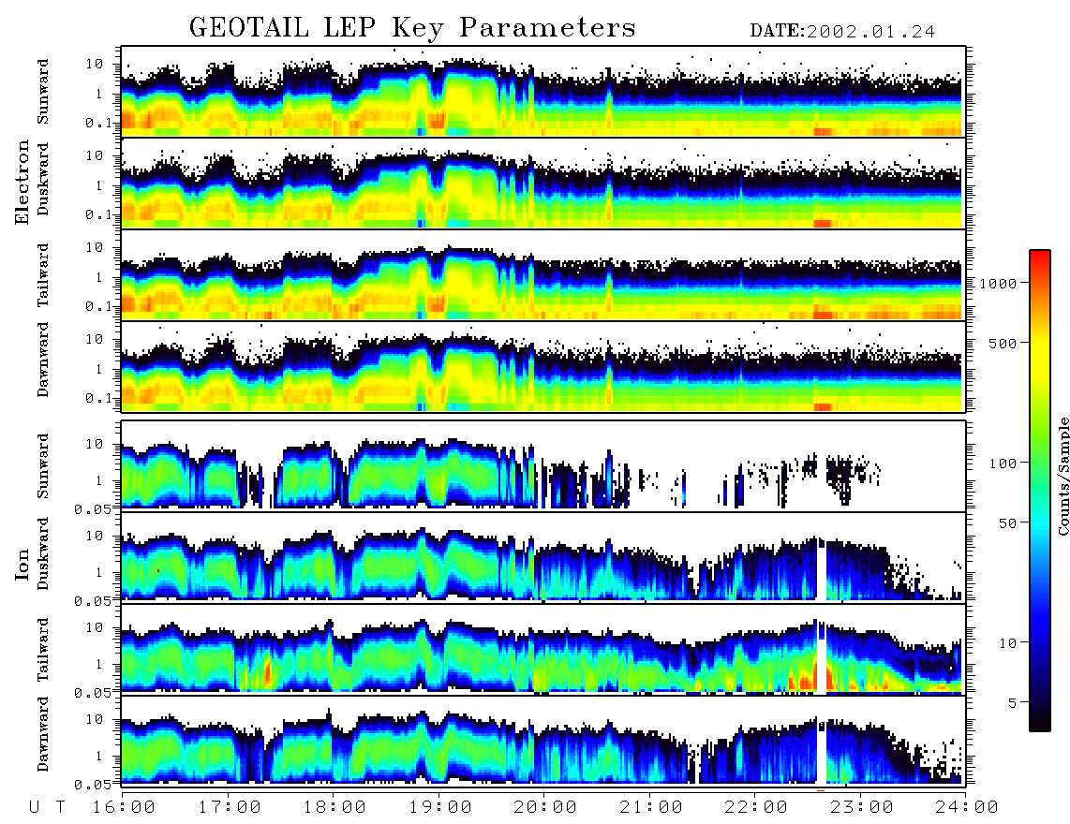Screen dimensions: 1070x824
Task: Click the 20:00 time tick label
Action: [546, 807]
